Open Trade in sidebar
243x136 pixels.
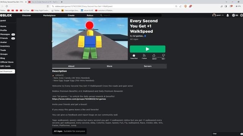tap(3, 50)
